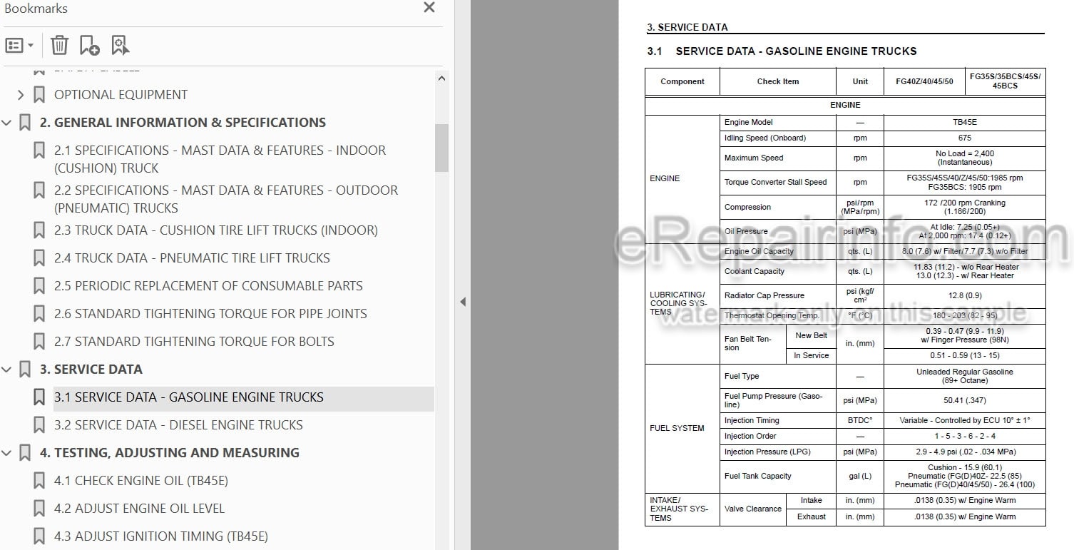Collapse section 4. TESTING, ADJUSTING AND MEASURING

6,453
